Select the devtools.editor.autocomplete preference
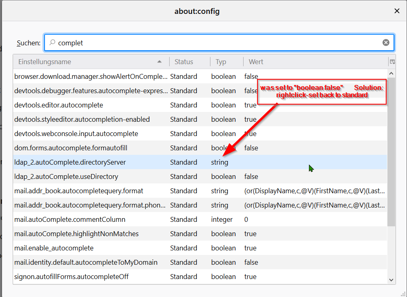407x297 pixels. (x=59, y=105)
